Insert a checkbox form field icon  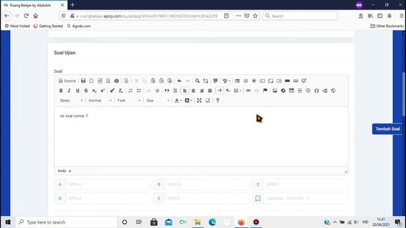point(246,81)
